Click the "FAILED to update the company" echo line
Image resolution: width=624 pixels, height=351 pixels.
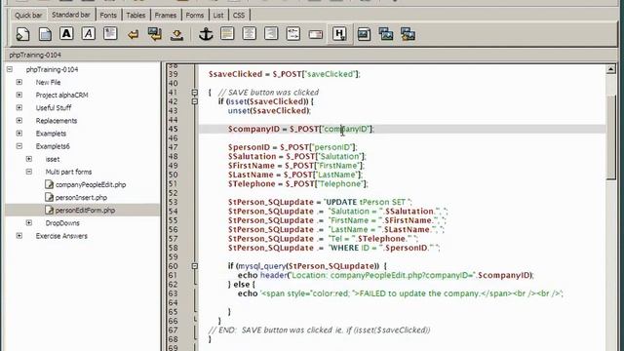coord(401,293)
